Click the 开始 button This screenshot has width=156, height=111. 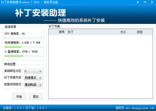click(19, 96)
